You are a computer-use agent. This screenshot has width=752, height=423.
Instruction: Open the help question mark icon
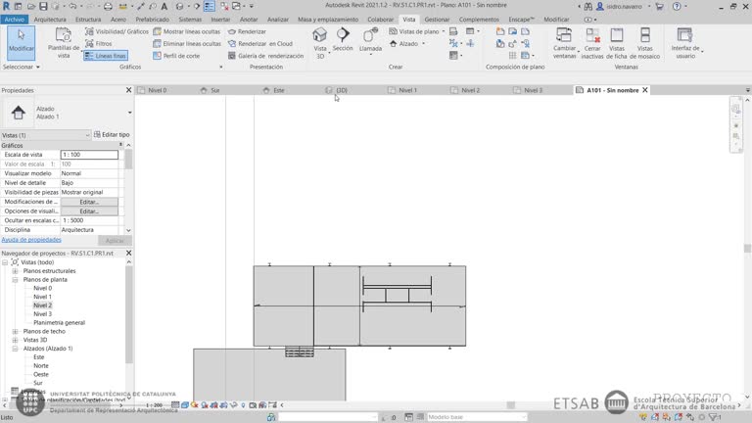point(677,6)
